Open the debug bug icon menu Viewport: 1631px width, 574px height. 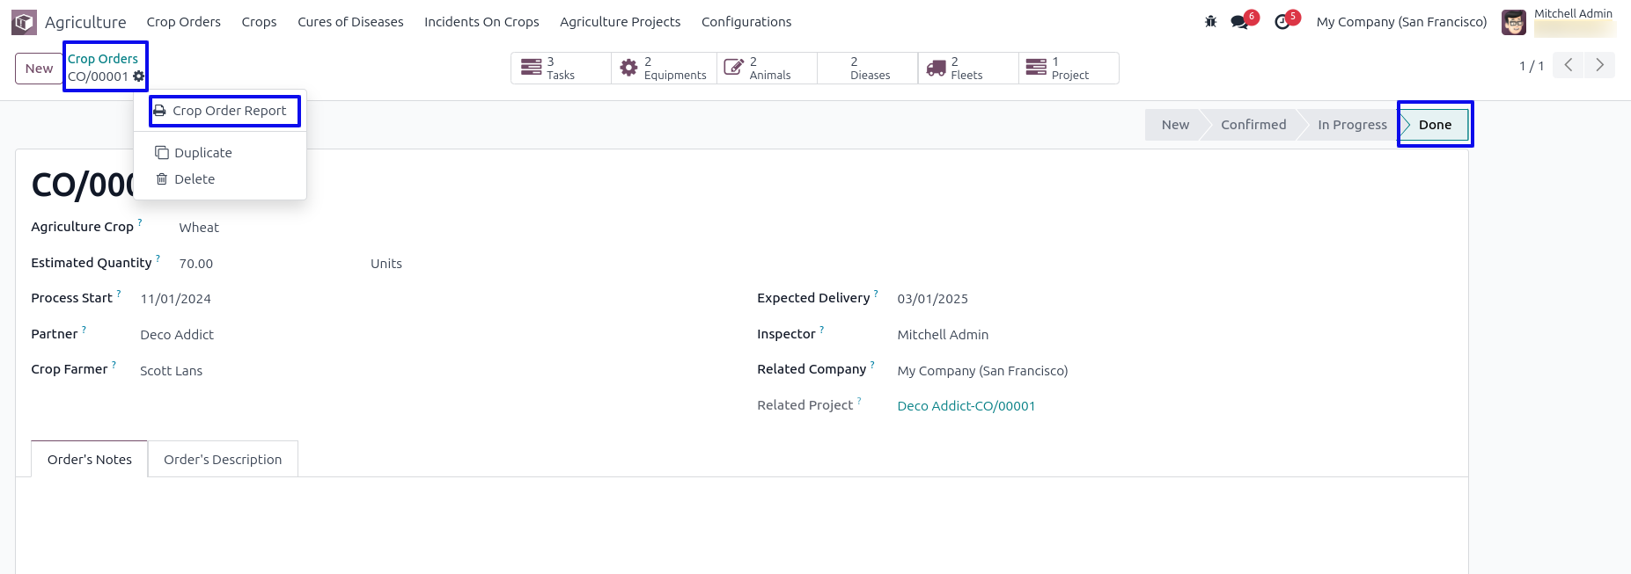coord(1210,22)
